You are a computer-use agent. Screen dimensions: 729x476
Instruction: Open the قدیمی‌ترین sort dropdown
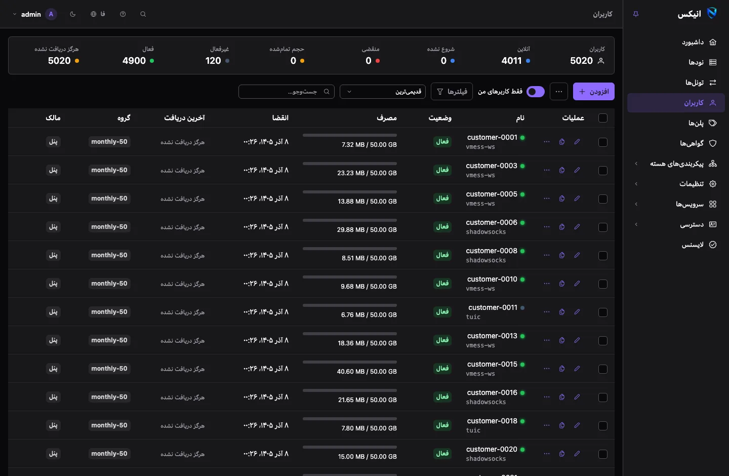coord(383,92)
